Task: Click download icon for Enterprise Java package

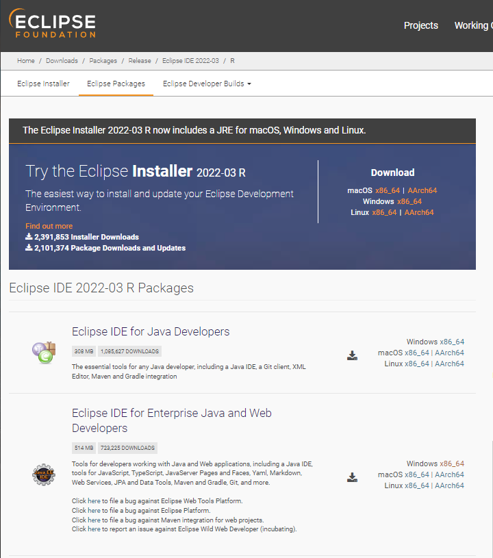Action: point(352,477)
